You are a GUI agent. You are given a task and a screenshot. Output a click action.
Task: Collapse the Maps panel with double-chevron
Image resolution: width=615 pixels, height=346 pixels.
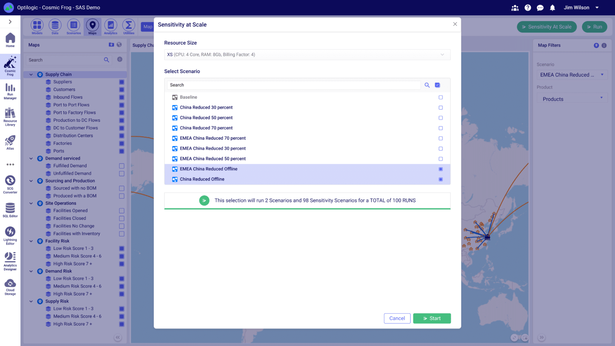[118, 338]
